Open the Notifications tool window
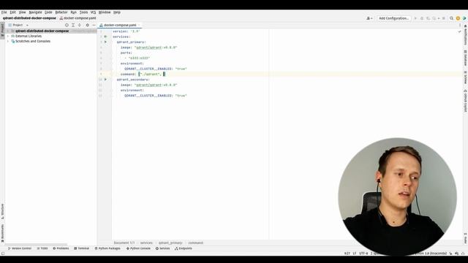 coord(465,35)
